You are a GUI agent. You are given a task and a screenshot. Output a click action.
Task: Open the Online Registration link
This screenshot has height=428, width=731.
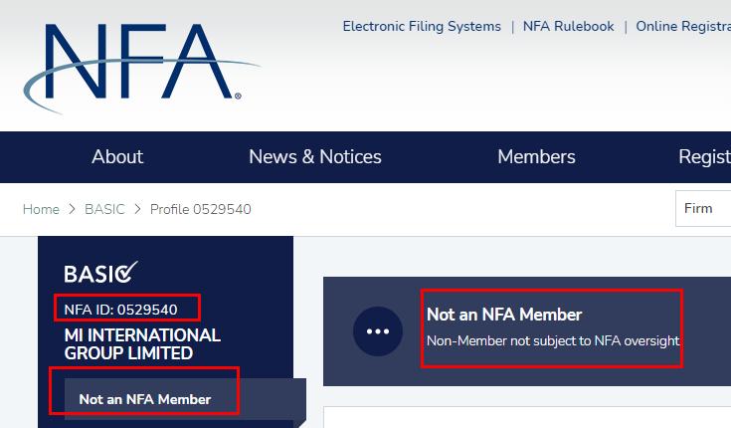point(682,26)
